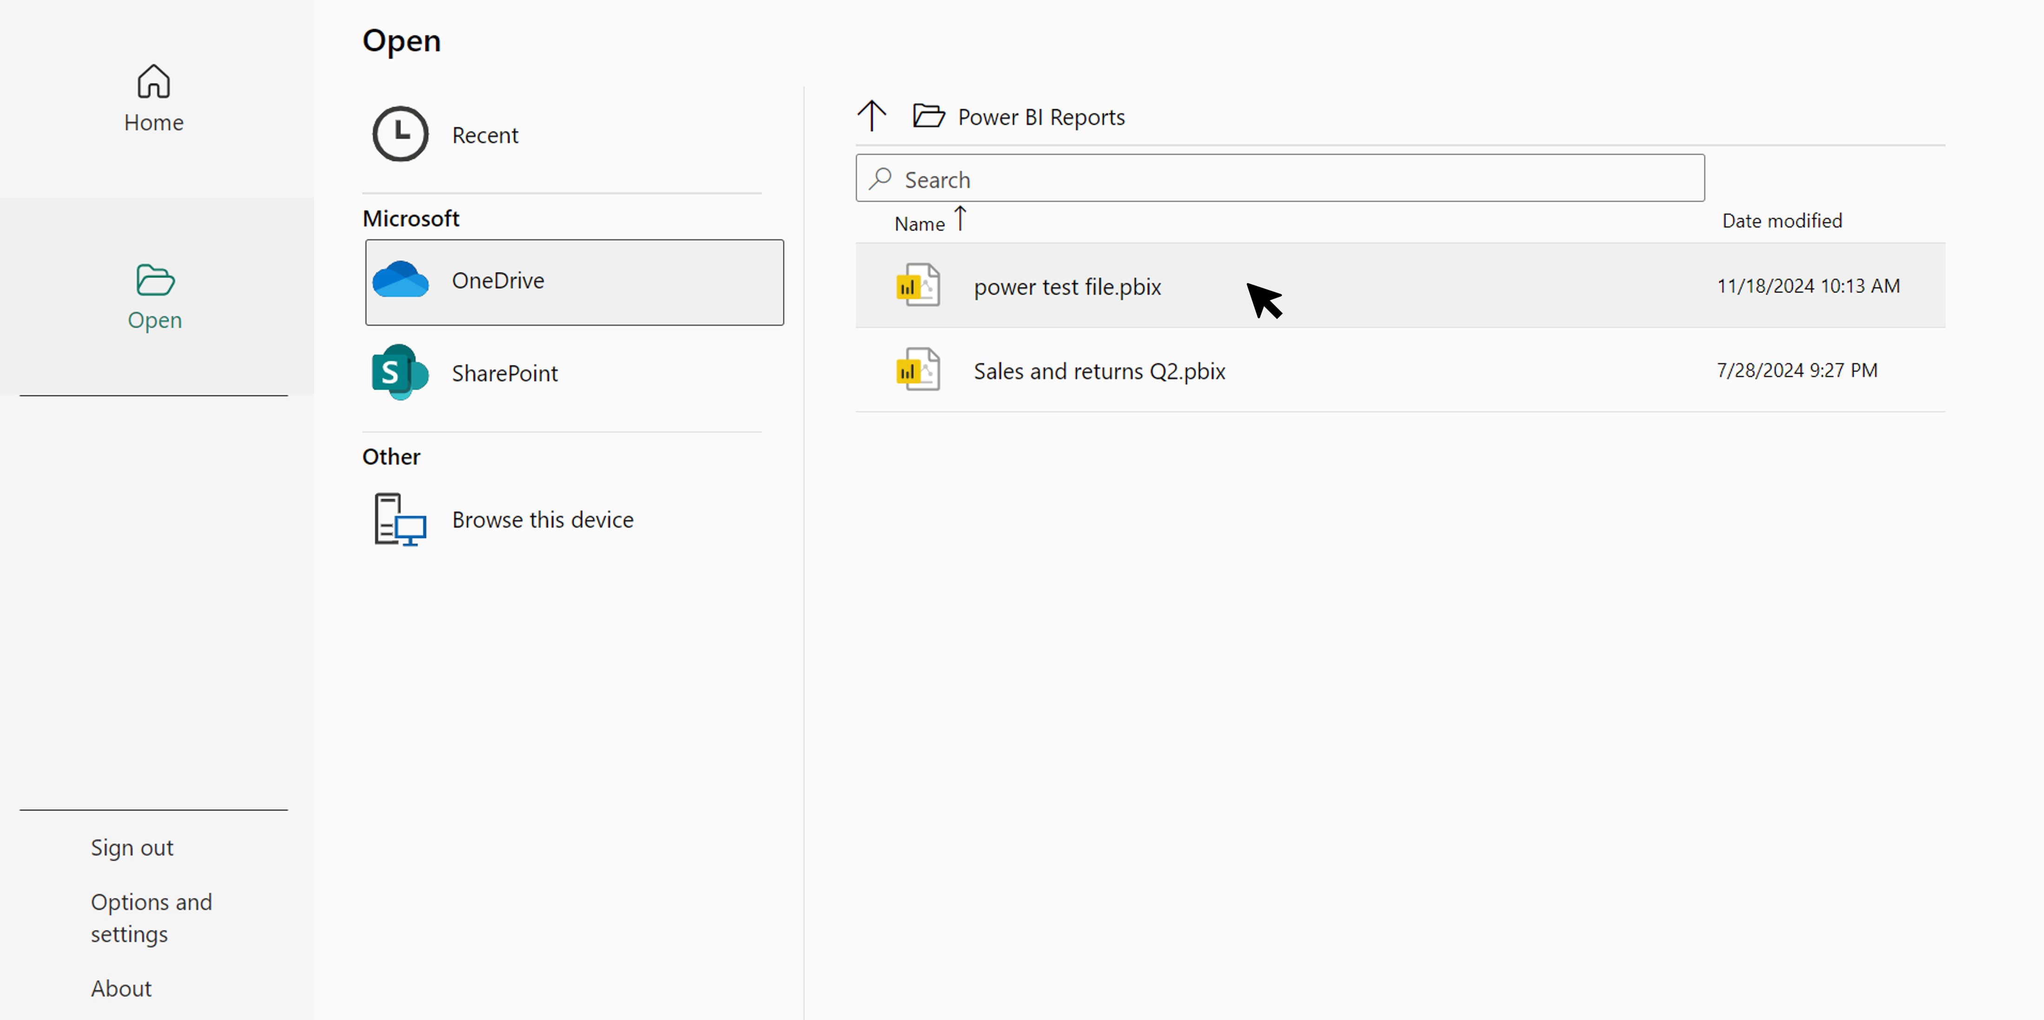This screenshot has width=2044, height=1020.
Task: Open Options and settings
Action: 151,918
